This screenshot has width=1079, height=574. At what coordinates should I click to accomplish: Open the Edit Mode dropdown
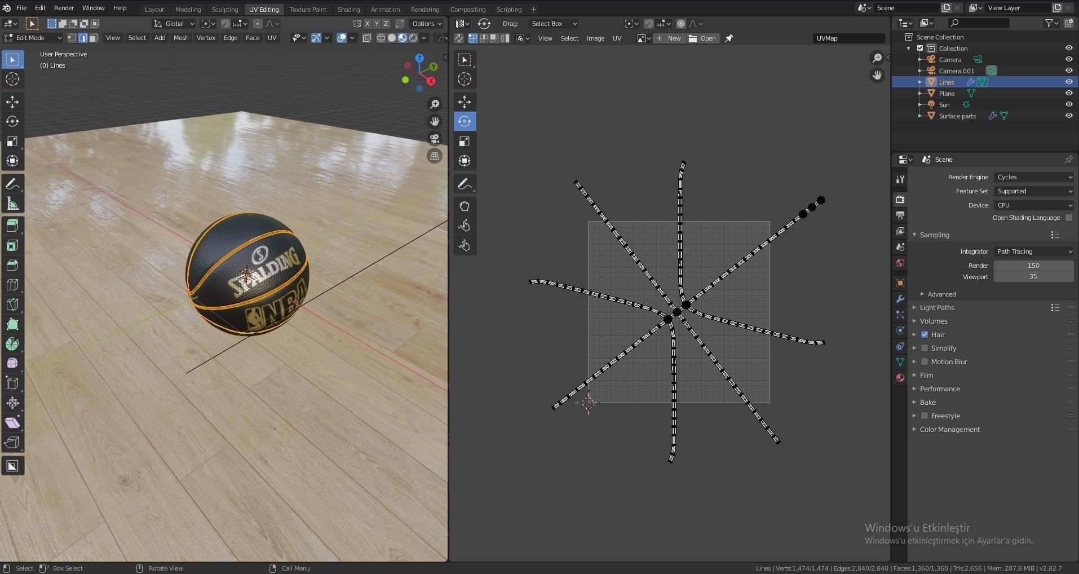point(33,38)
